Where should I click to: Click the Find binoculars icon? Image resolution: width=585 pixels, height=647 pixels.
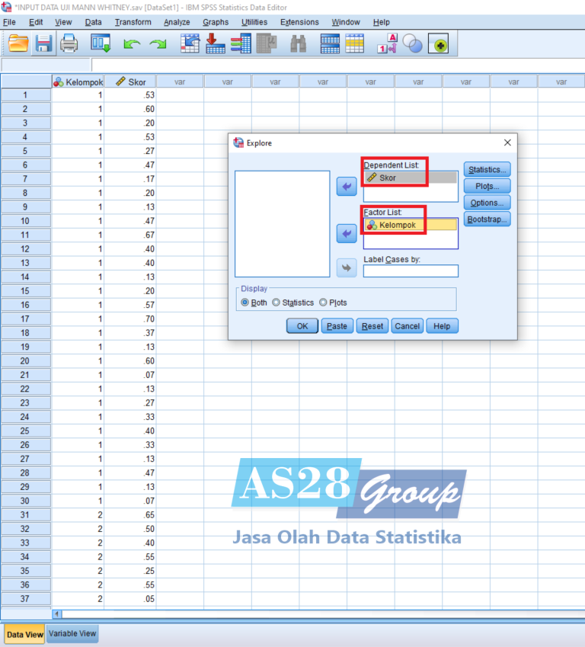(x=299, y=44)
